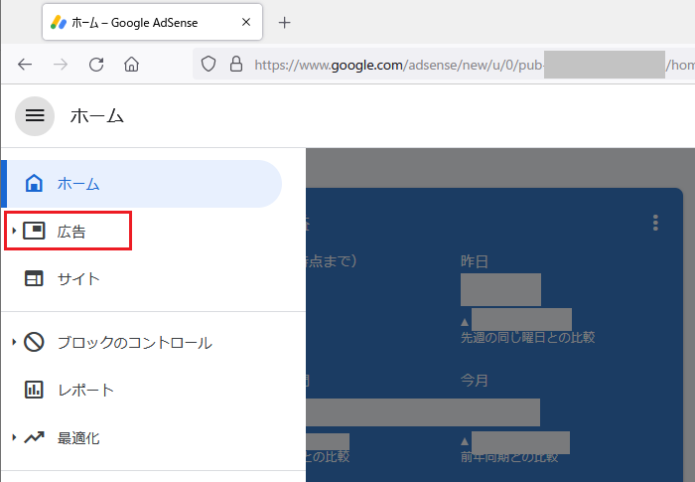Viewport: 695px width, 482px height.
Task: Reload the page with the refresh button
Action: [x=96, y=65]
